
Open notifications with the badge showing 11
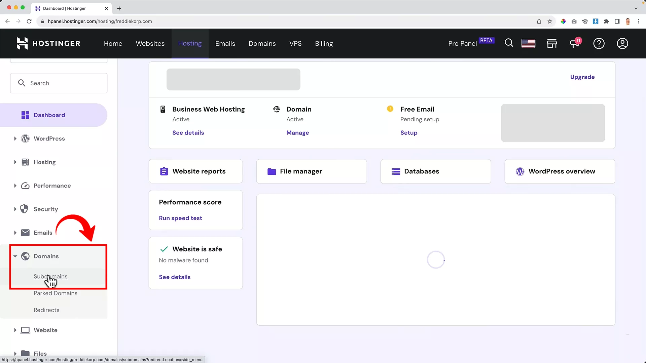coord(575,43)
